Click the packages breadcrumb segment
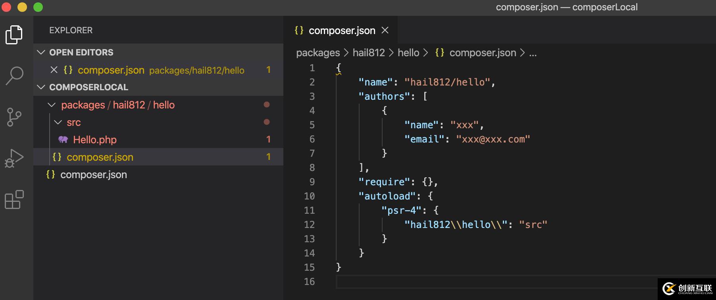 318,53
